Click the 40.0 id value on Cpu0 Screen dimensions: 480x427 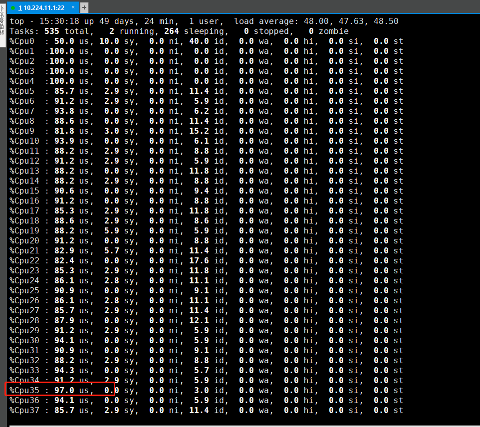tap(199, 41)
